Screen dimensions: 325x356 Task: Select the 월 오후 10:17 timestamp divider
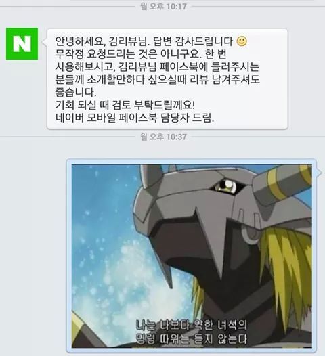[164, 6]
